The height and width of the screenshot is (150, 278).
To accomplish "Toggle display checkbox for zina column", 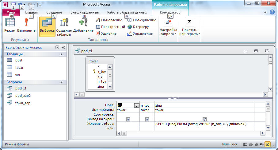I will point(204,120).
